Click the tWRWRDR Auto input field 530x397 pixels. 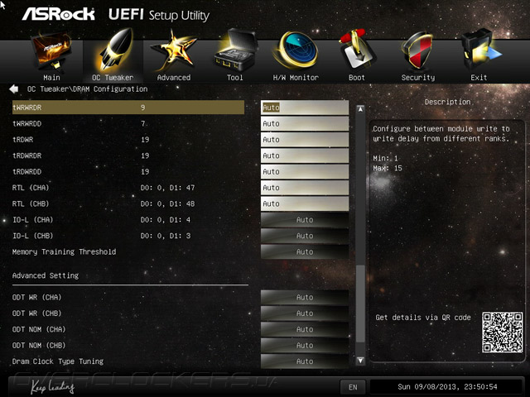(x=305, y=108)
